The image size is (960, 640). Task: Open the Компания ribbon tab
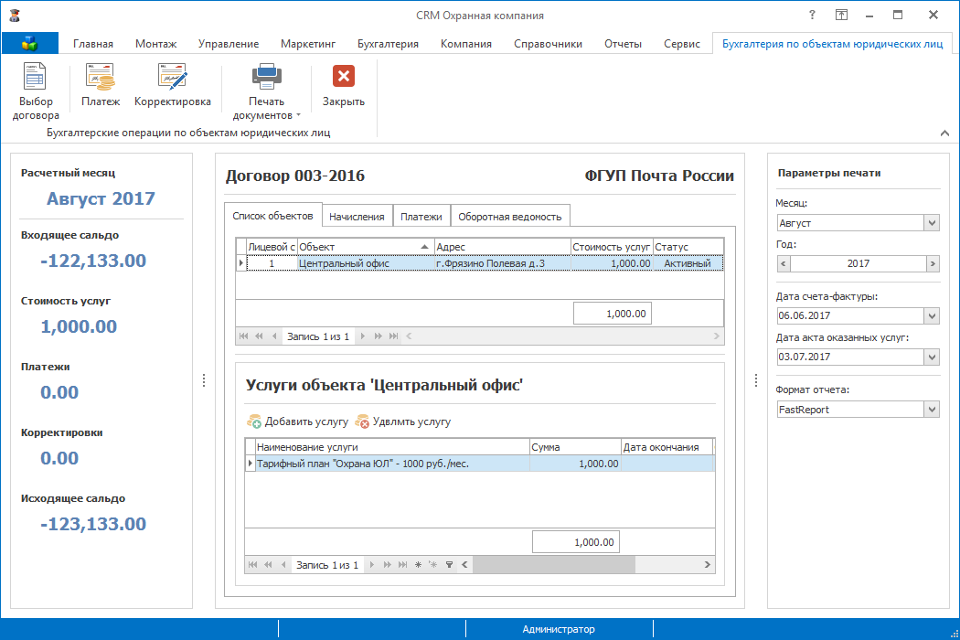[x=466, y=44]
